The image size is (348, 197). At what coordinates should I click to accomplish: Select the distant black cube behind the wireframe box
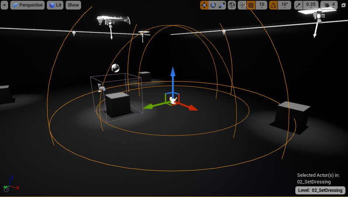click(x=145, y=76)
